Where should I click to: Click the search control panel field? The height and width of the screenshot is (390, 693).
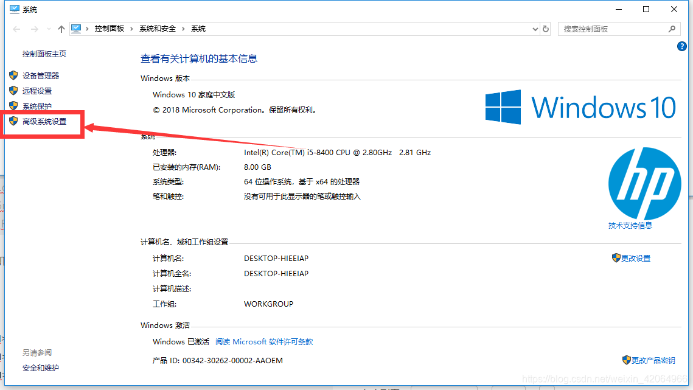click(x=619, y=29)
